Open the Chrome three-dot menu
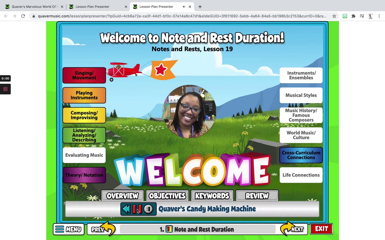 coord(379,16)
